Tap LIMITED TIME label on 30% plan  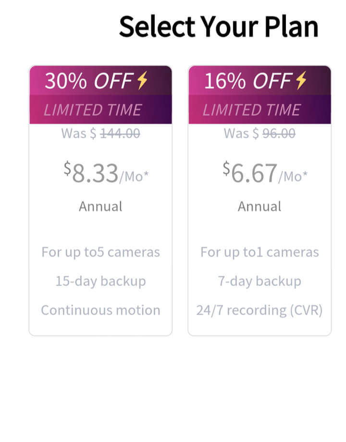pos(93,110)
